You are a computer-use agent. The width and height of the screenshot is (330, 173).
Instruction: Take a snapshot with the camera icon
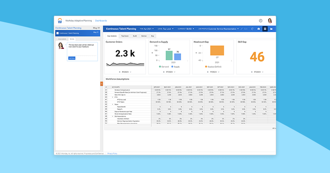tap(258, 29)
